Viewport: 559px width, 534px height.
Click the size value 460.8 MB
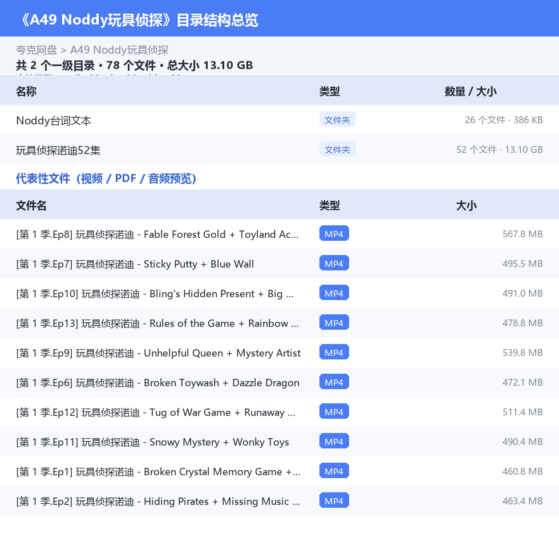[x=522, y=471]
